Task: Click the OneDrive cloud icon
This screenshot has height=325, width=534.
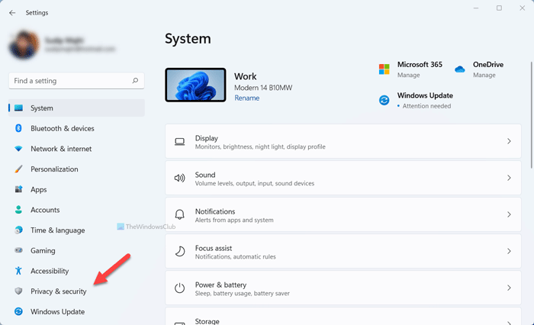Action: (460, 69)
